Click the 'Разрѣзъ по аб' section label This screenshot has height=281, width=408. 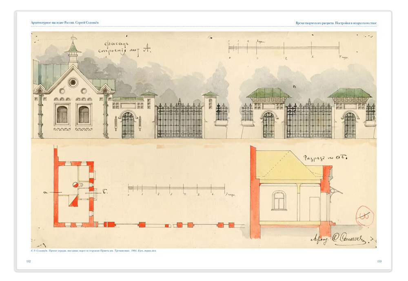[325, 158]
